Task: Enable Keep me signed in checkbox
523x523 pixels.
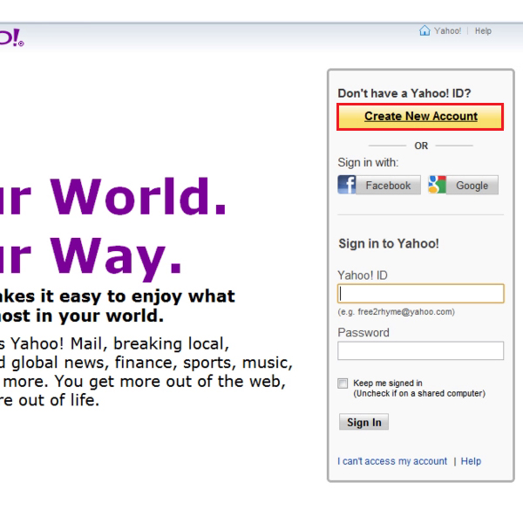Action: [x=343, y=384]
